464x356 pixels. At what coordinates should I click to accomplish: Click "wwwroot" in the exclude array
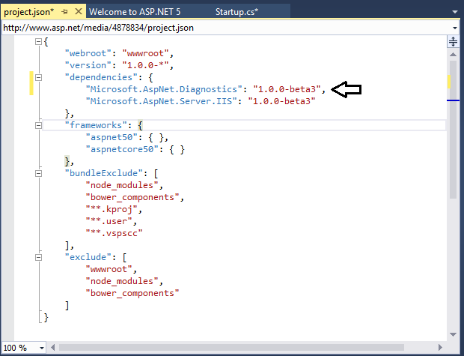pyautogui.click(x=109, y=270)
